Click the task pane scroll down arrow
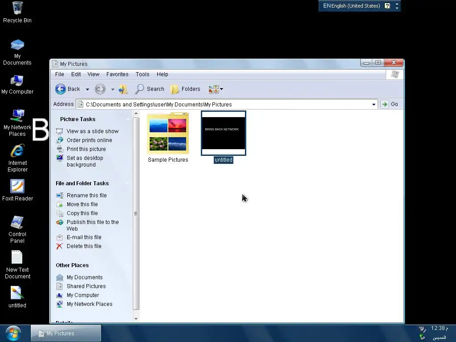The height and width of the screenshot is (342, 456). click(x=136, y=319)
